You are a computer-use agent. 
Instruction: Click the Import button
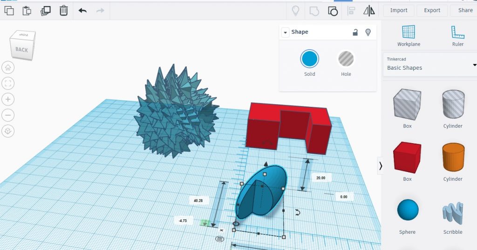point(399,10)
